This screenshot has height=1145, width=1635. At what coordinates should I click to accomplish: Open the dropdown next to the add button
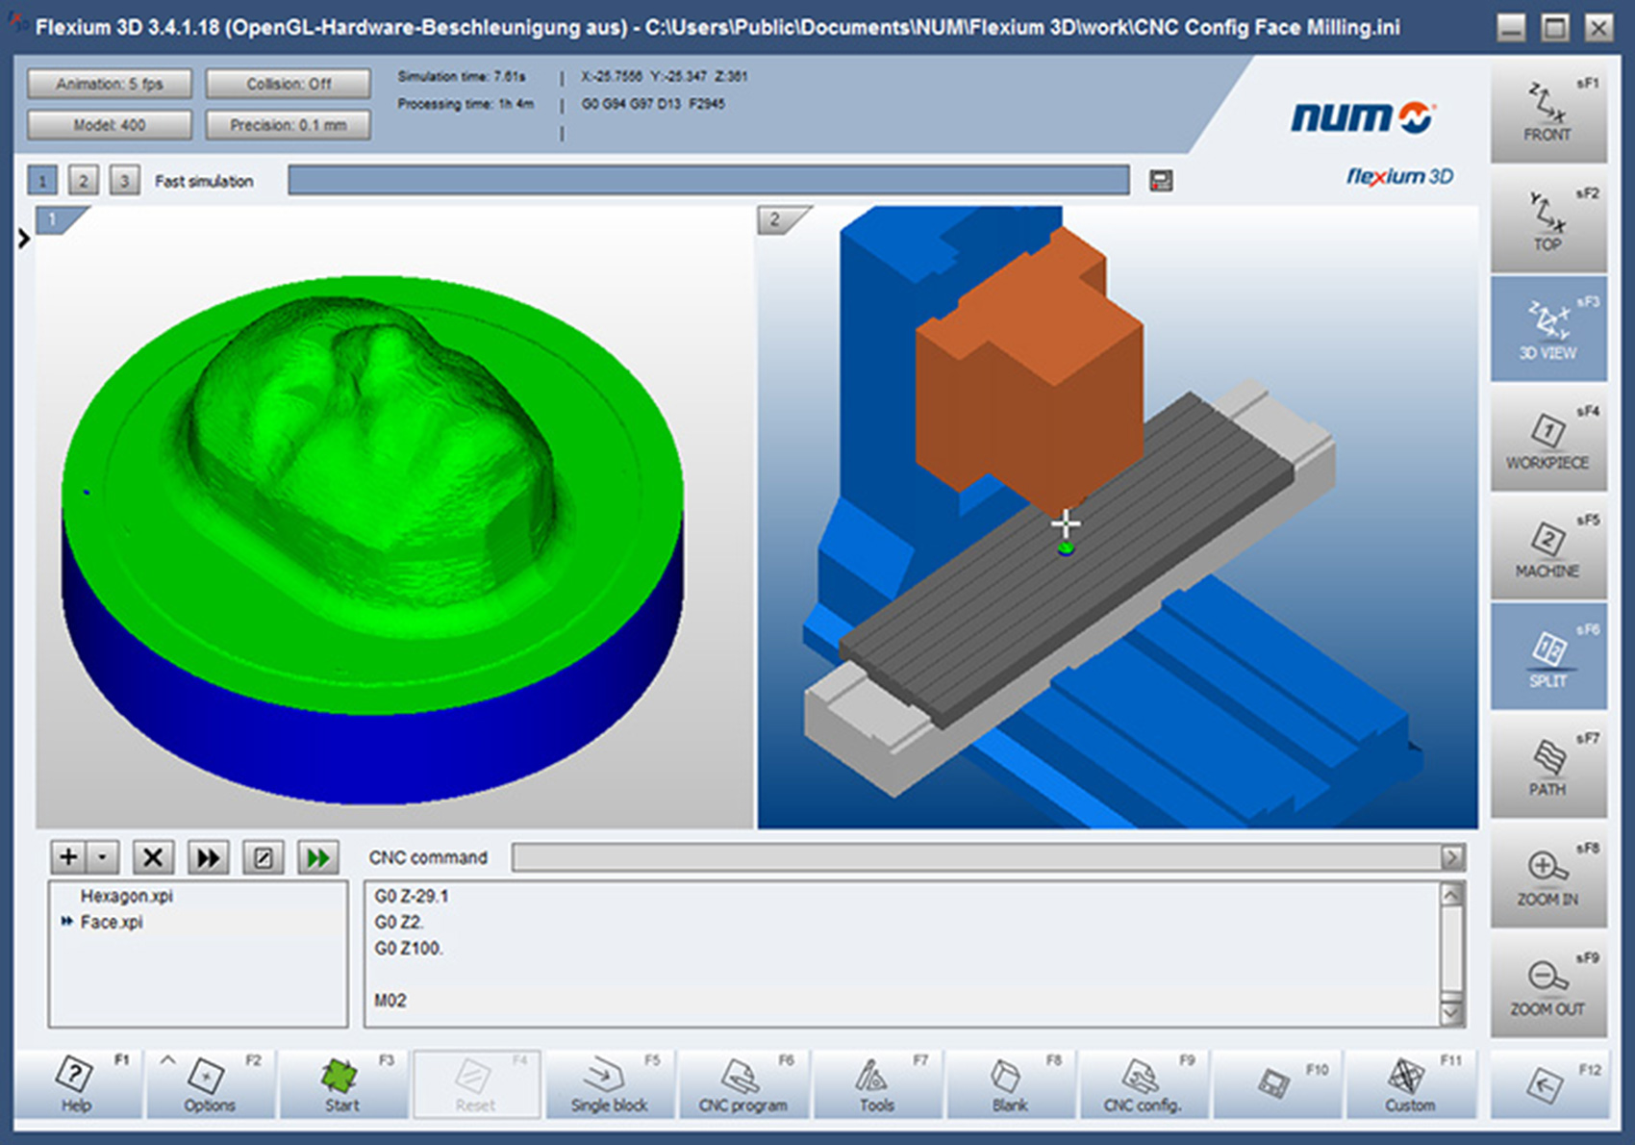[99, 856]
